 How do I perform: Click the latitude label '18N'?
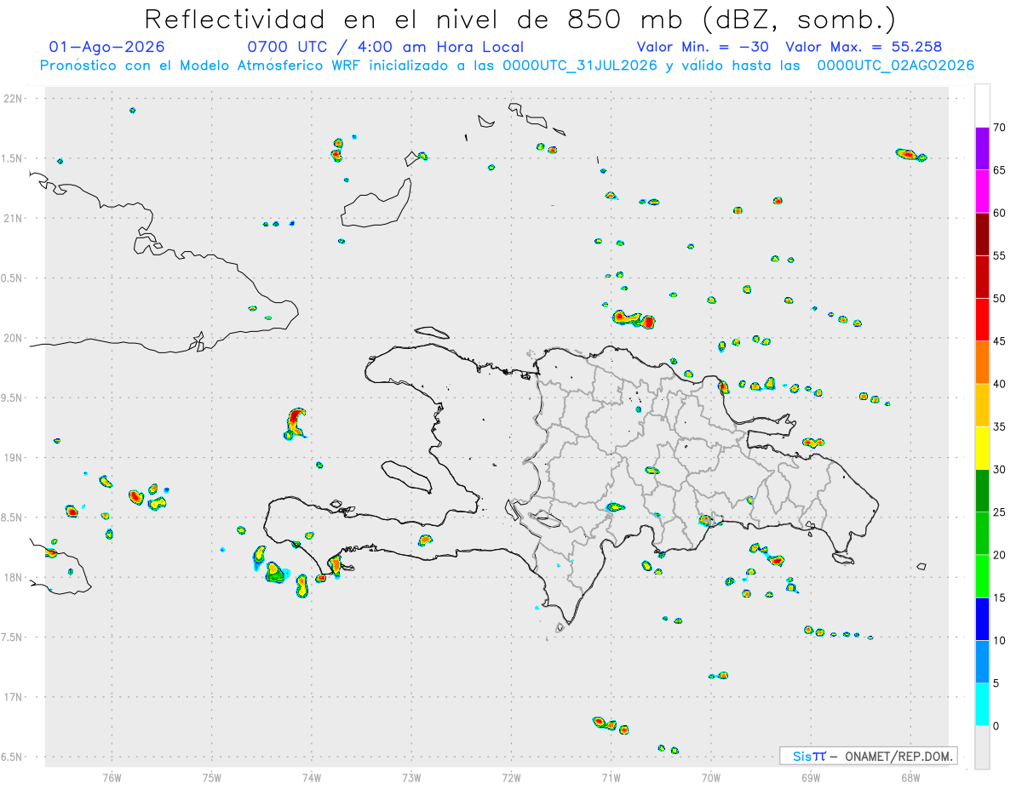(x=14, y=578)
